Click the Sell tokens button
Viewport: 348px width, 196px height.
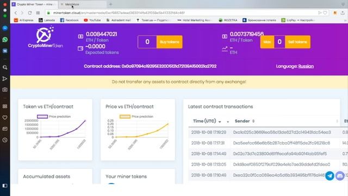[x=297, y=42]
